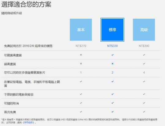Select the 標準 plan tile
165x126 pixels.
[x=112, y=30]
